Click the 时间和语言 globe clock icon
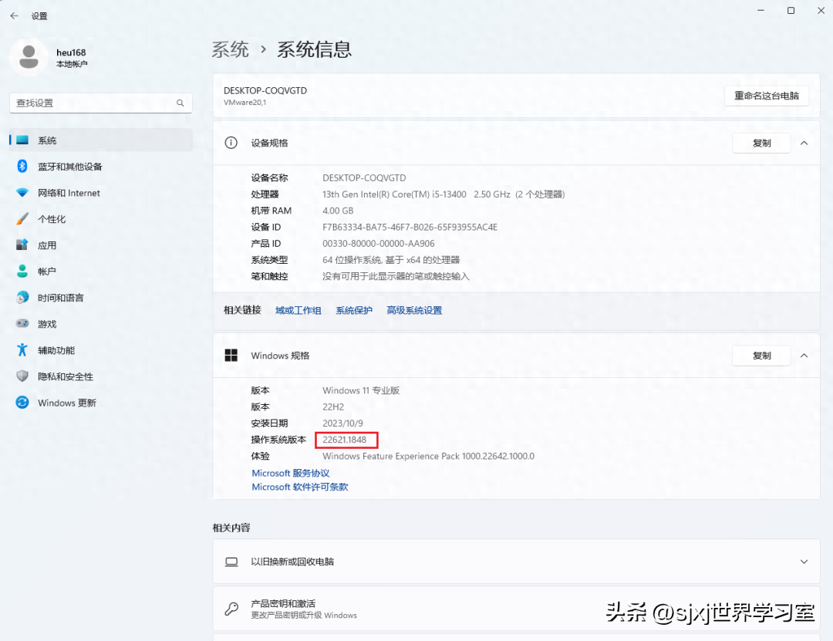Viewport: 833px width, 641px height. pos(22,298)
